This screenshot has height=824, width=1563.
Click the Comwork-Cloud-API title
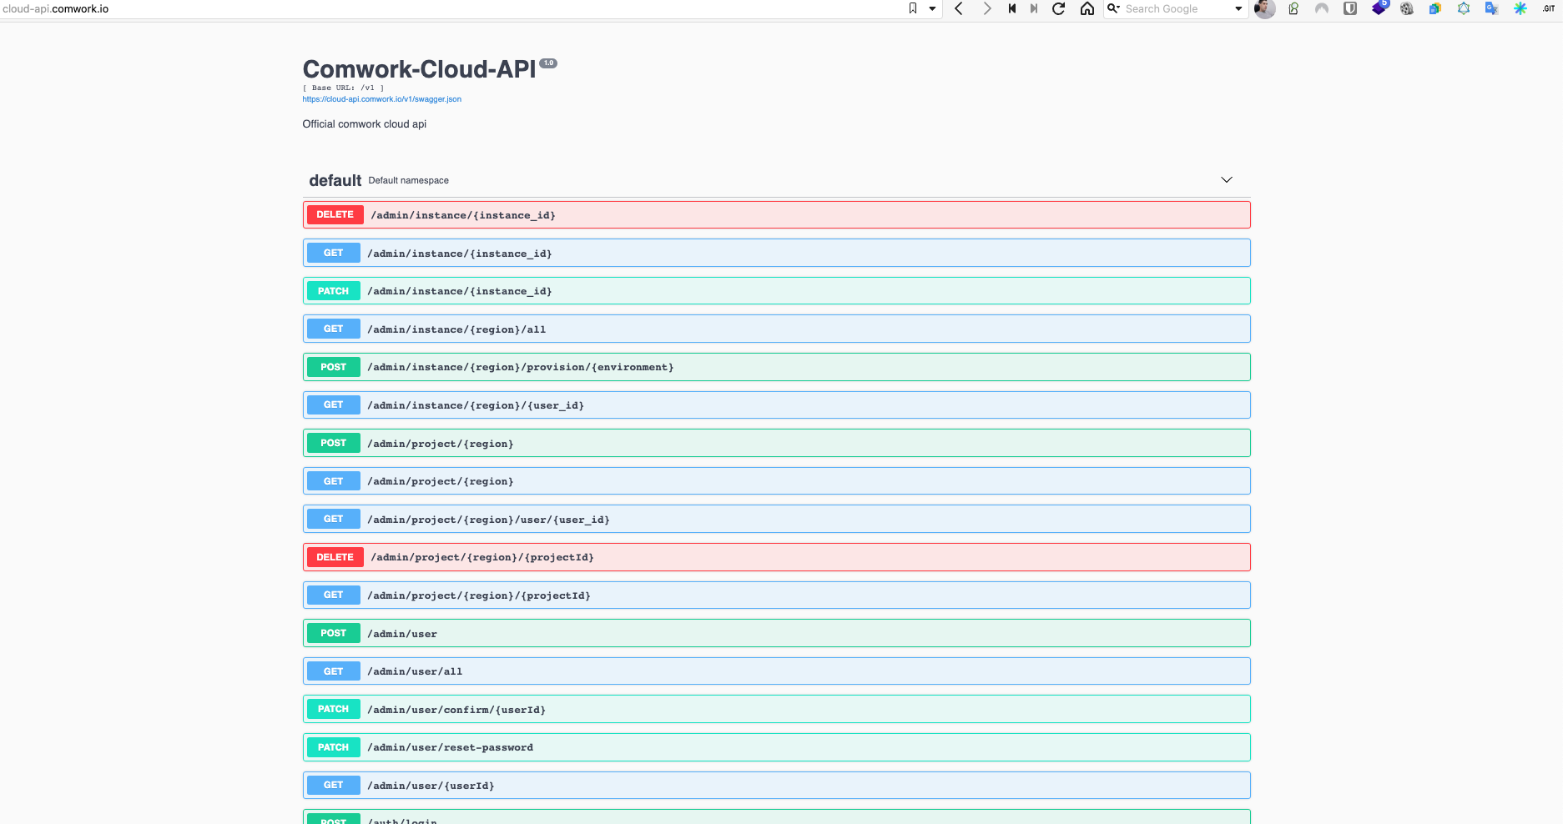[419, 69]
